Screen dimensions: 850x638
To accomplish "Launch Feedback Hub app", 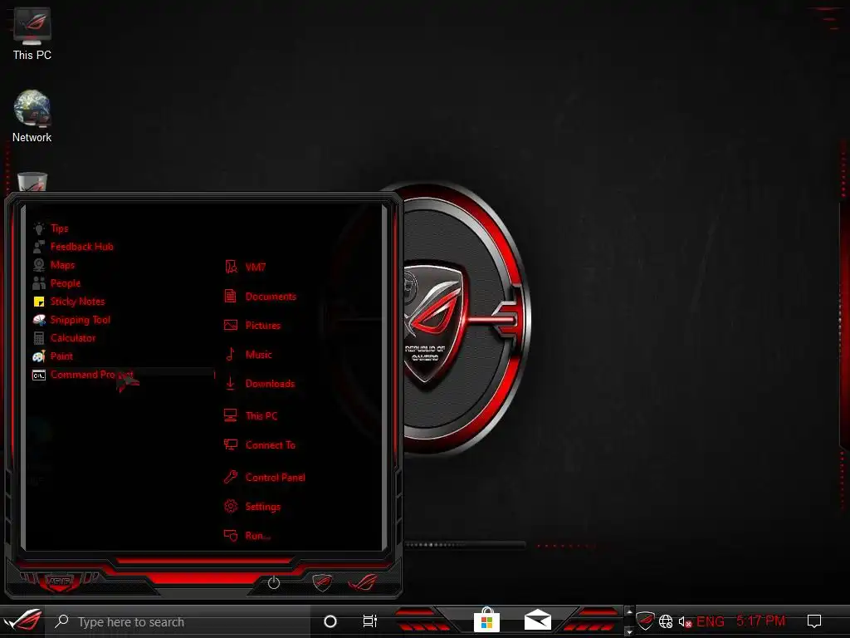I will (73, 247).
